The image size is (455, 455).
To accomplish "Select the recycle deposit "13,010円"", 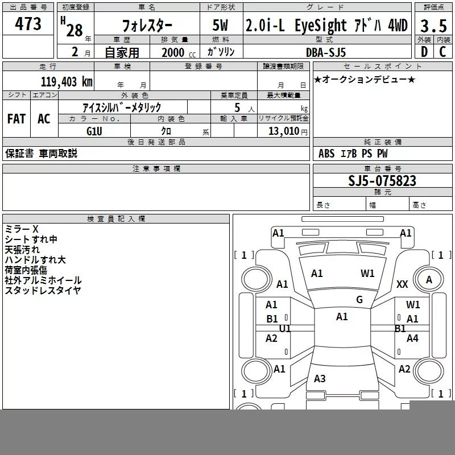I will tap(288, 131).
